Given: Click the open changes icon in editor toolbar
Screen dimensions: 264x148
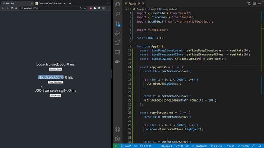Looking at the screenshot, I should pyautogui.click(x=249, y=4).
